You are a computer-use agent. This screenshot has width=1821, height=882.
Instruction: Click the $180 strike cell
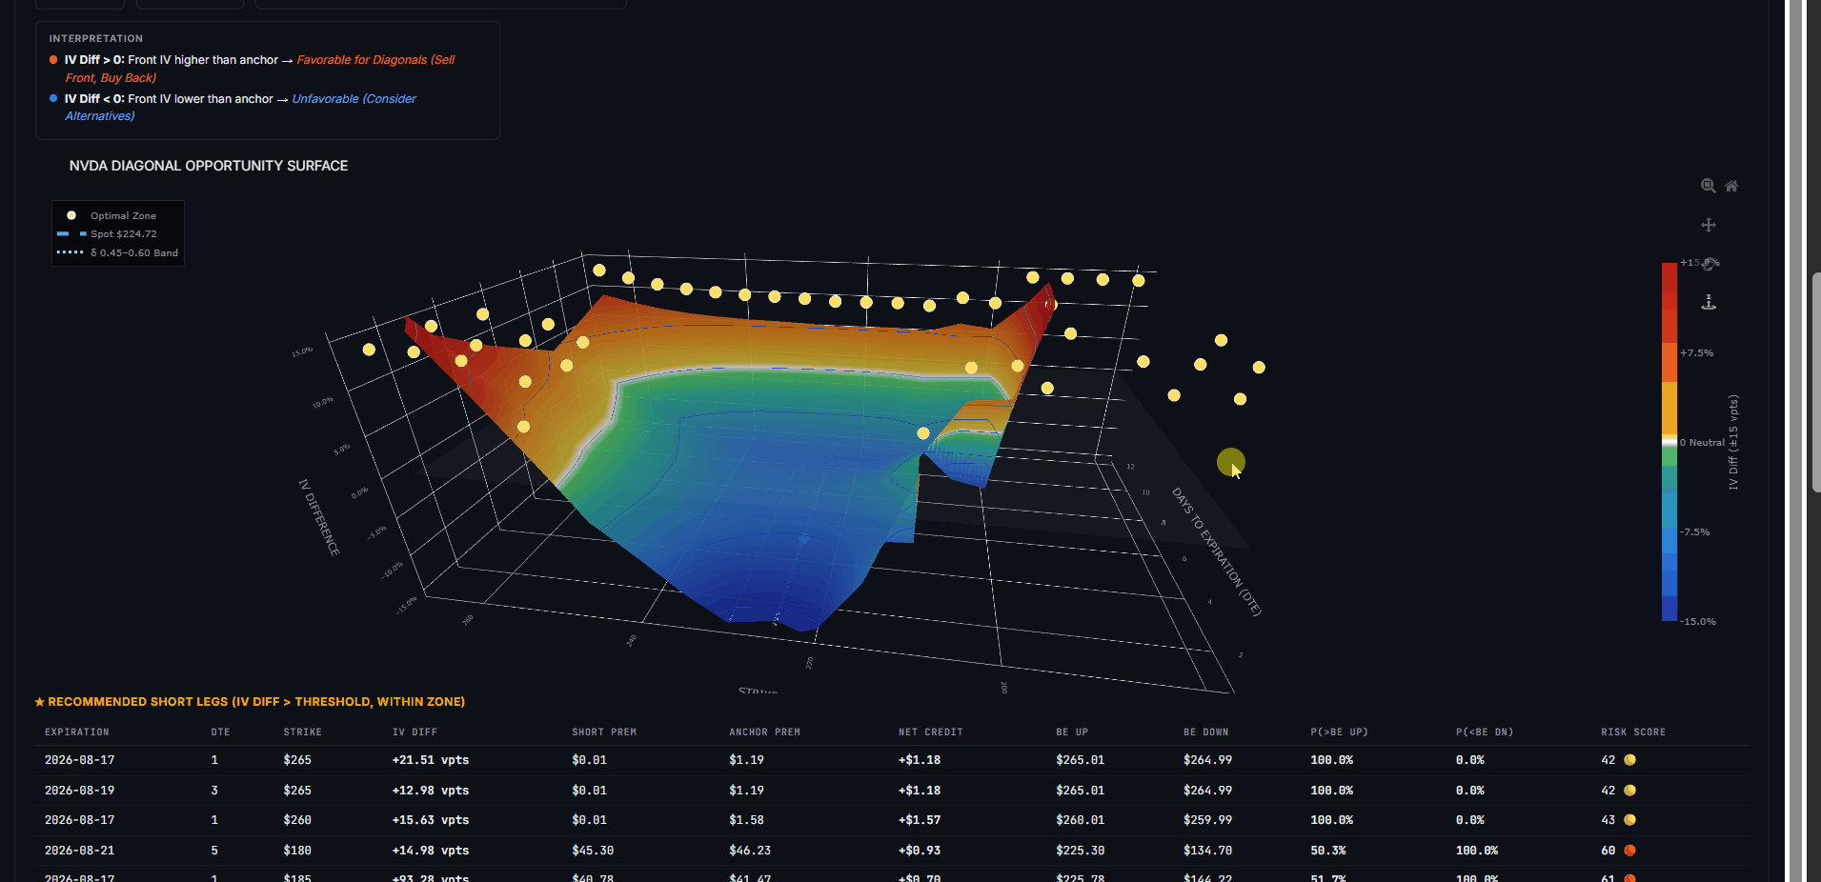[x=297, y=851]
